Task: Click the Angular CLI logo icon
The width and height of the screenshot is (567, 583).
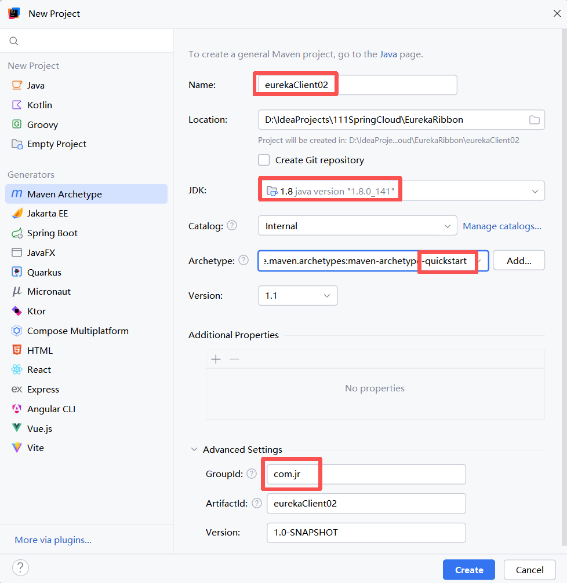Action: click(17, 409)
